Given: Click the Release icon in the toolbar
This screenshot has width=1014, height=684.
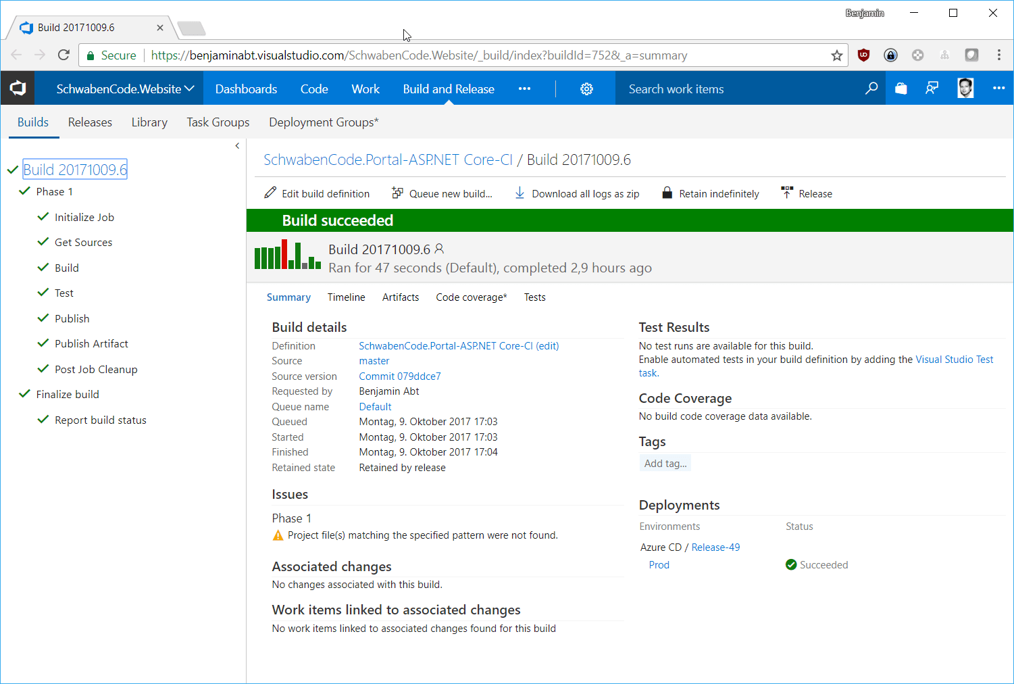Looking at the screenshot, I should (787, 193).
